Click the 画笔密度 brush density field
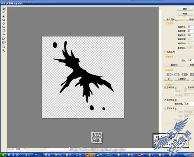This screenshot has width=194, height=157. (190, 31)
